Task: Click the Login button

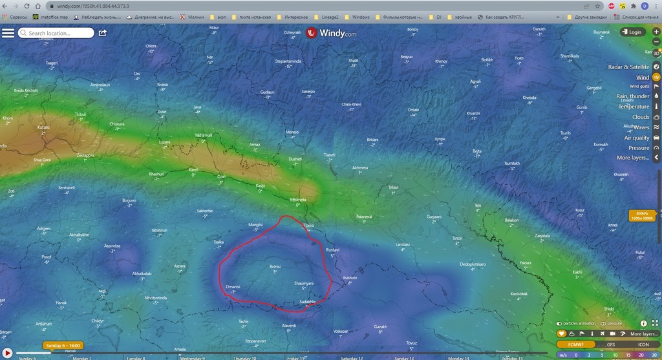Action: (x=632, y=32)
